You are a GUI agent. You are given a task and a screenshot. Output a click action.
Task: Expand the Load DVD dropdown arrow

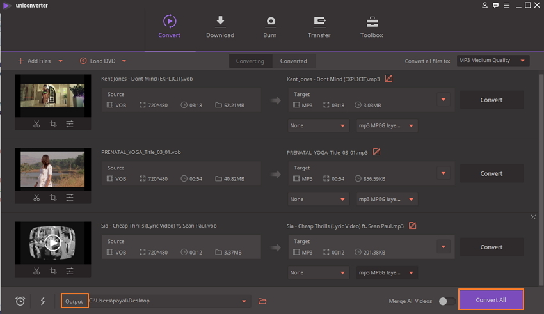[x=124, y=61]
